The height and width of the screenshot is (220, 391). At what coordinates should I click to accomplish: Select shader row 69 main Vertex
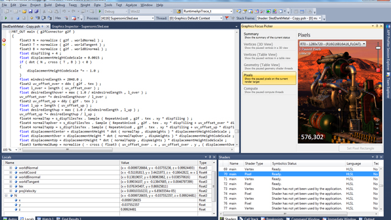299,169
